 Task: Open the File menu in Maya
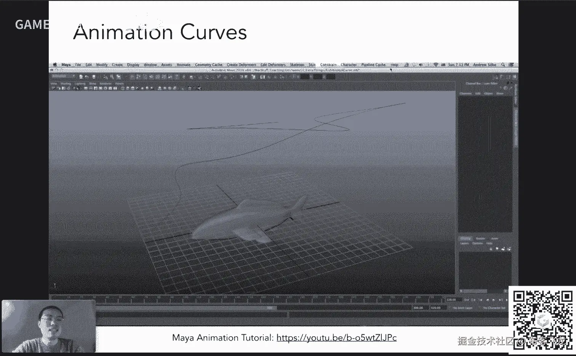click(78, 65)
